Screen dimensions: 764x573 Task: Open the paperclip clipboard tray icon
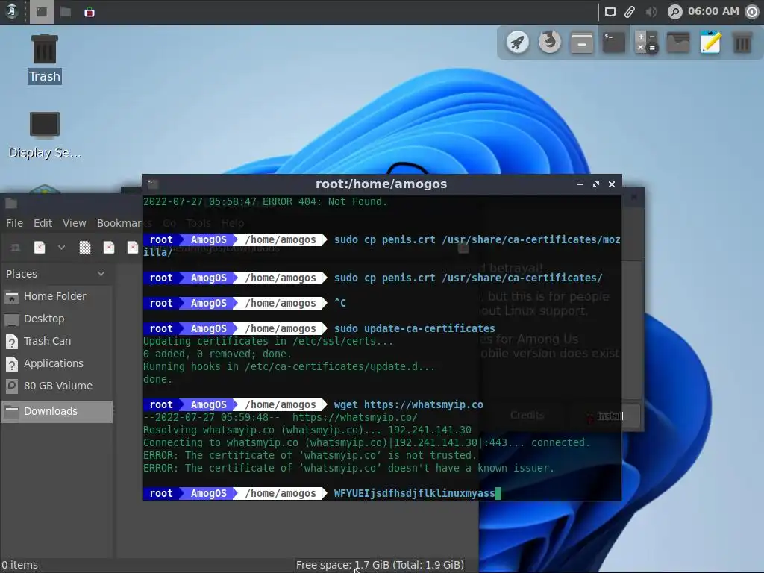[x=630, y=12]
